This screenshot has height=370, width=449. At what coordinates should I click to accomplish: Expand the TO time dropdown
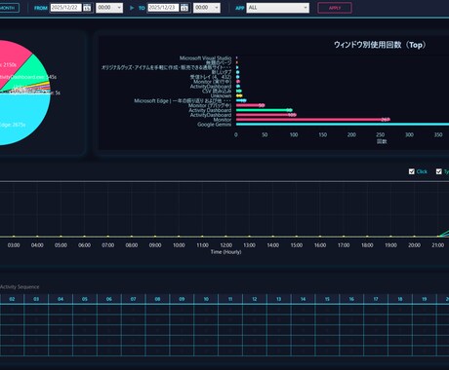point(207,8)
